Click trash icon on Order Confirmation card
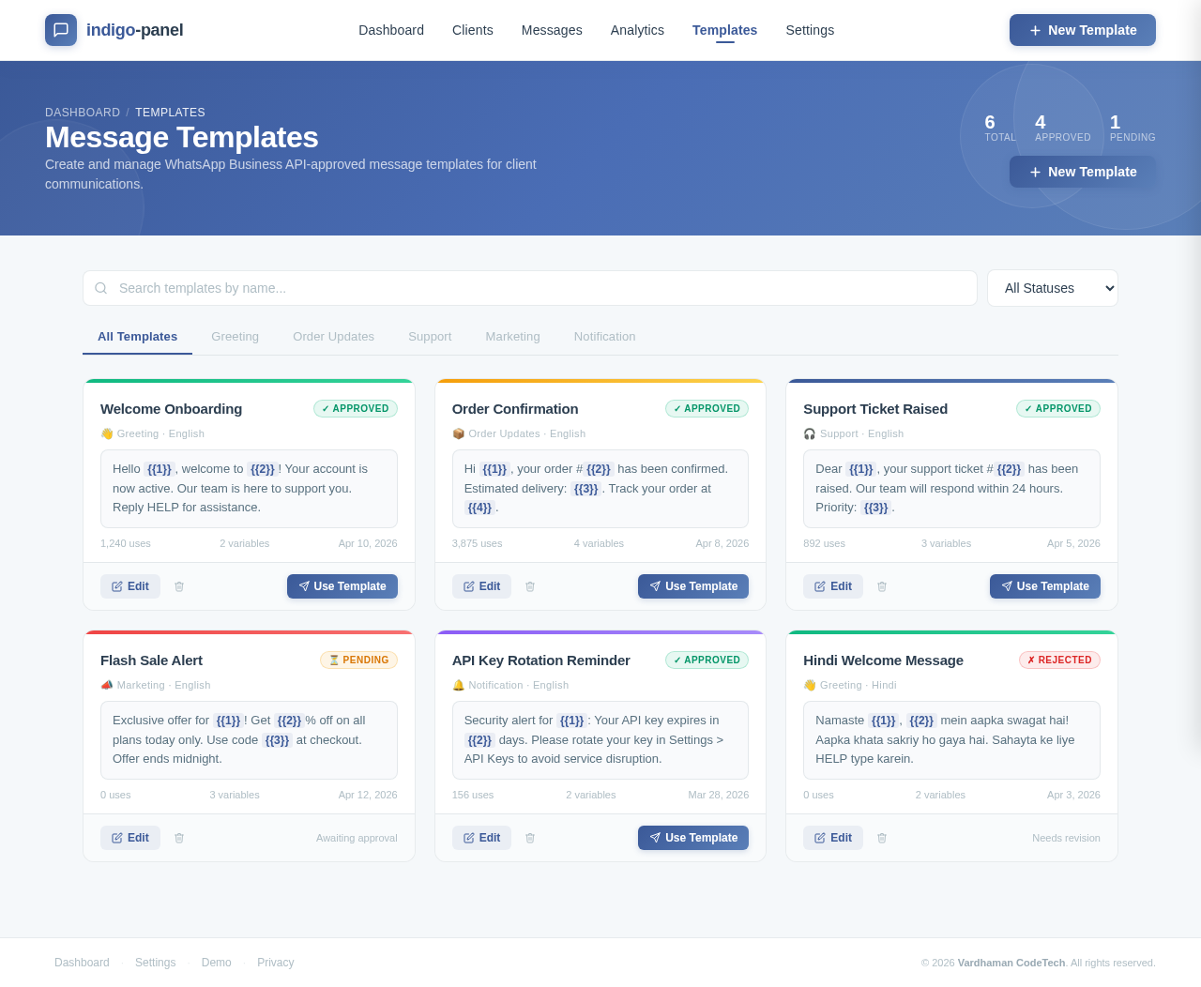Viewport: 1201px width, 987px height. (x=530, y=586)
